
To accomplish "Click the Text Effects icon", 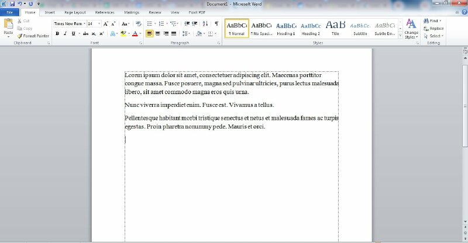I will click(113, 33).
